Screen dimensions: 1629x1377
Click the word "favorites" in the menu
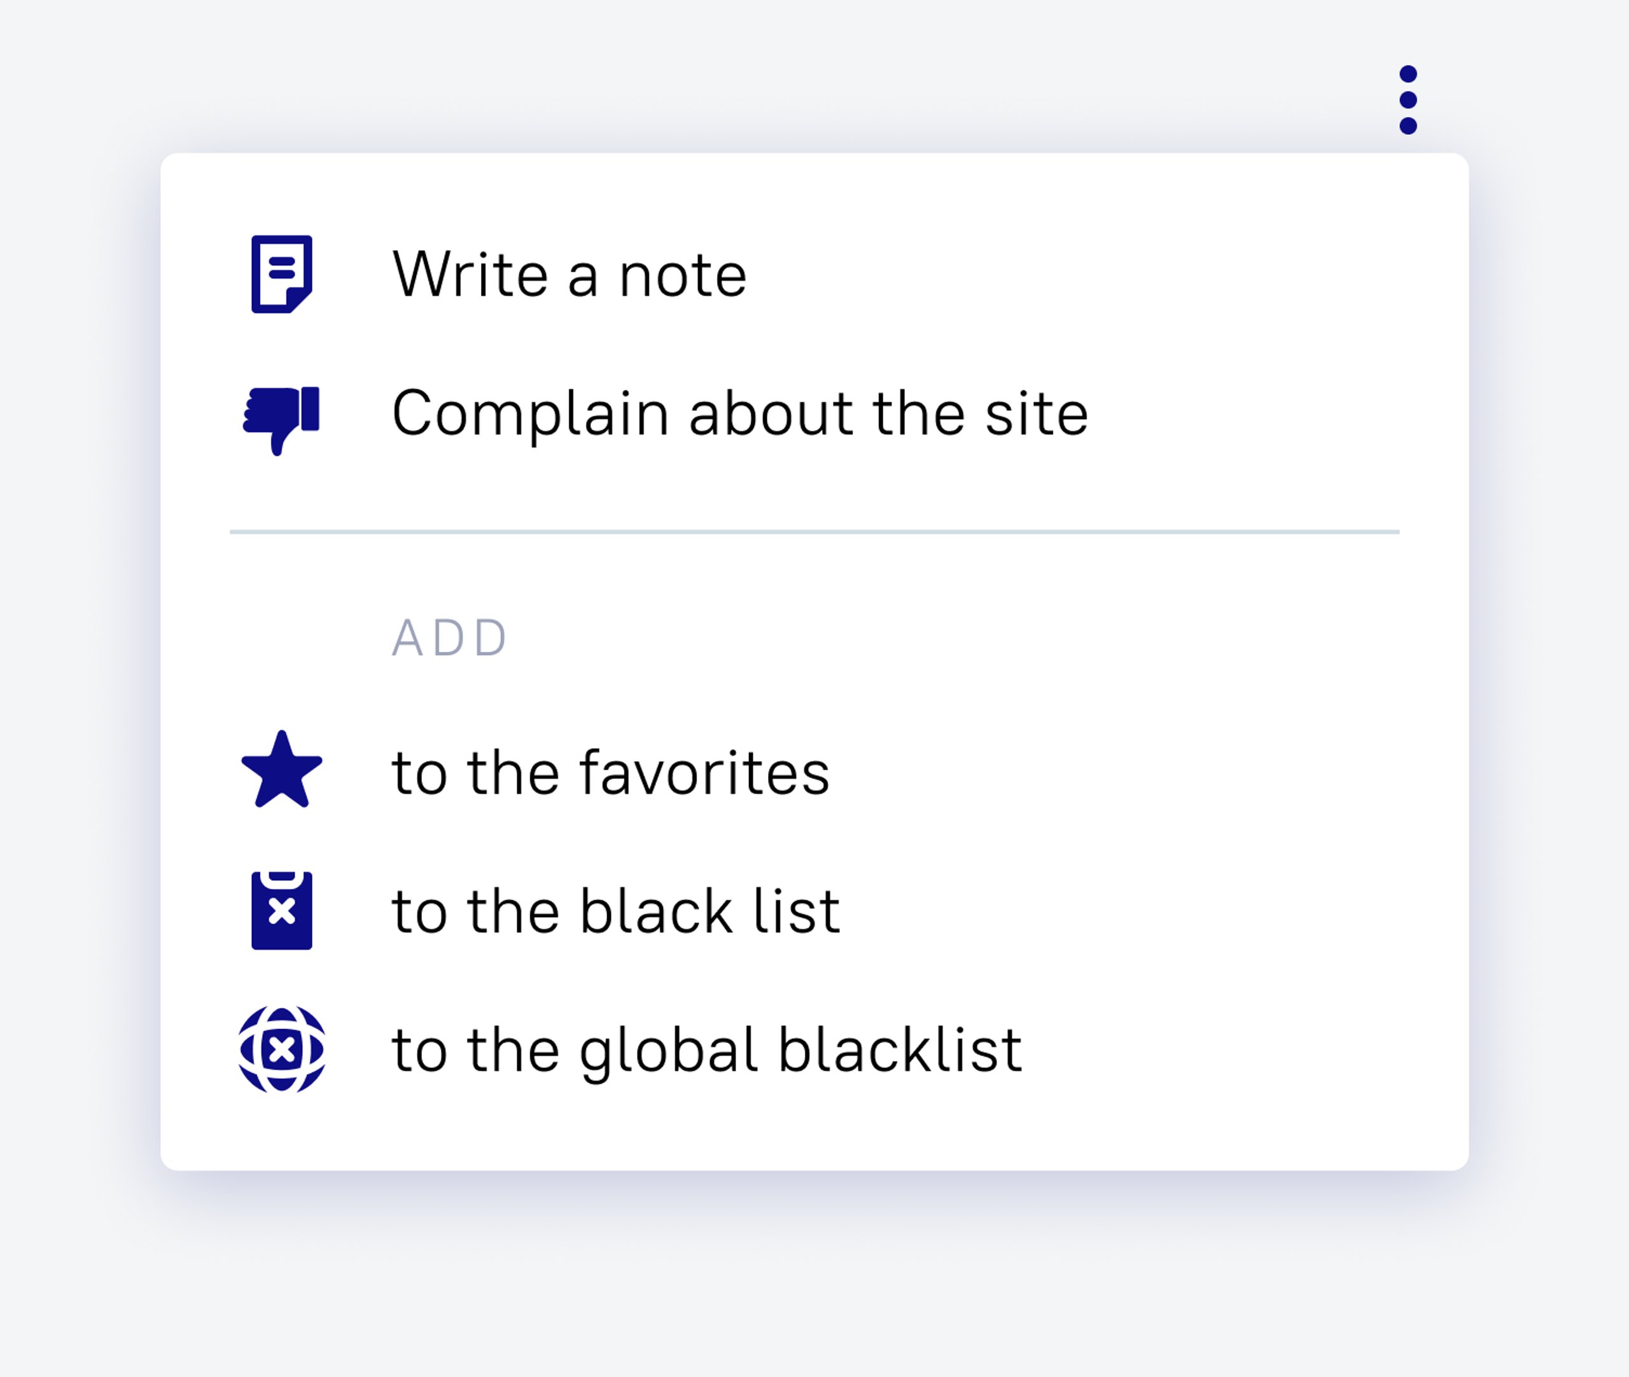click(704, 773)
